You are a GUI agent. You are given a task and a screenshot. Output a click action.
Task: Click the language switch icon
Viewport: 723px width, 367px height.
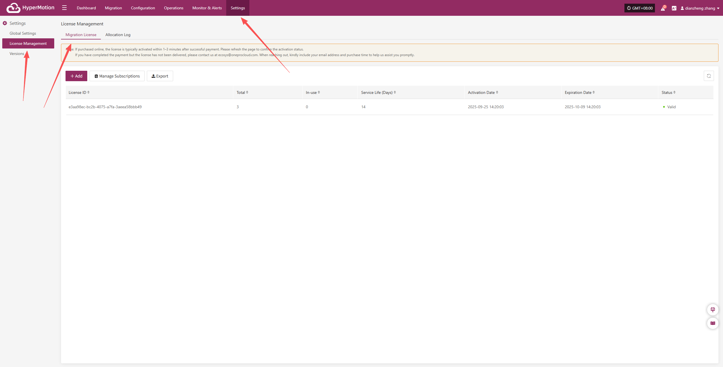pos(674,8)
